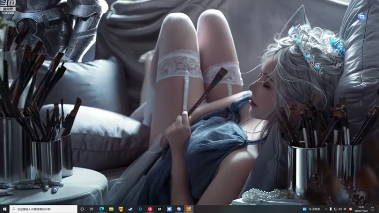The width and height of the screenshot is (379, 213).
Task: Open Cortana circle icon on taskbar
Action: click(82, 209)
